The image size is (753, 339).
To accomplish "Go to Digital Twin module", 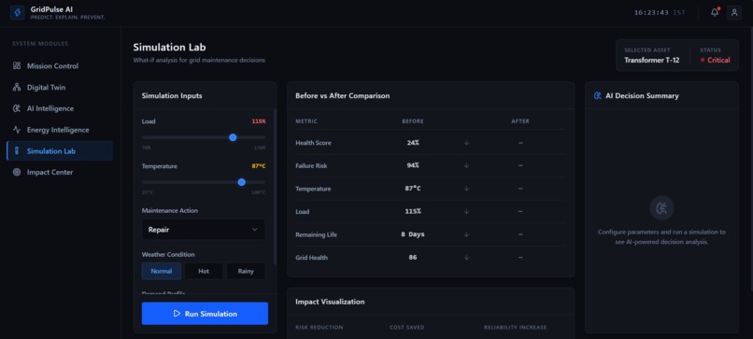I will click(60, 88).
